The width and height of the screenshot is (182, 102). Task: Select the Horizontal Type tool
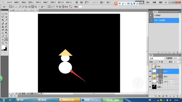[6, 36]
